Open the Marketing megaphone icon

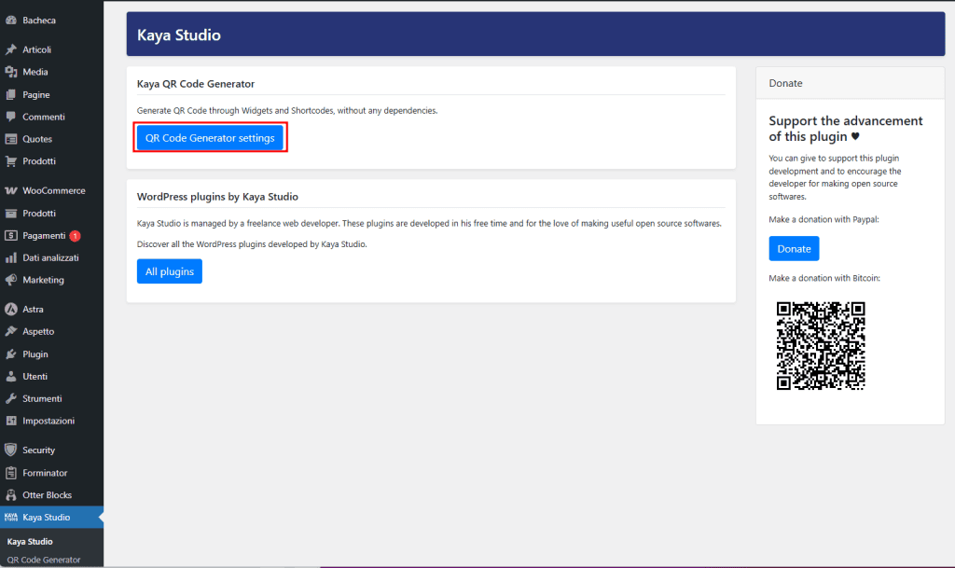[x=13, y=280]
